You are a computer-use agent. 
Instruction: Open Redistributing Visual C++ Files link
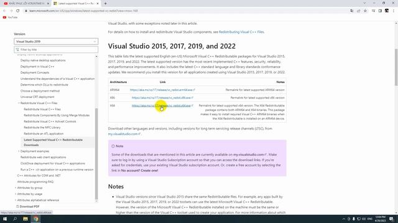coord(241,32)
